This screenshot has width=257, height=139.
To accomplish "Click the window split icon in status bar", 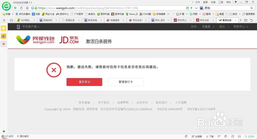I will click(233, 136).
